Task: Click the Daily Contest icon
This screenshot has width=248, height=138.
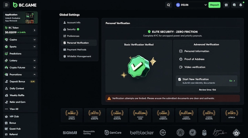Action: click(x=7, y=88)
